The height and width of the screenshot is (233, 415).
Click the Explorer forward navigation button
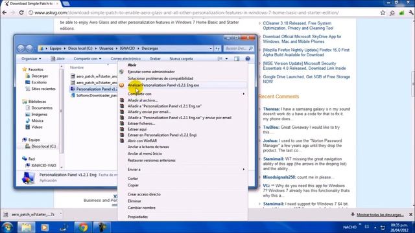tap(29, 49)
